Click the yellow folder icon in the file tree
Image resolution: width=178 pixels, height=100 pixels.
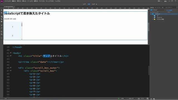155,19
